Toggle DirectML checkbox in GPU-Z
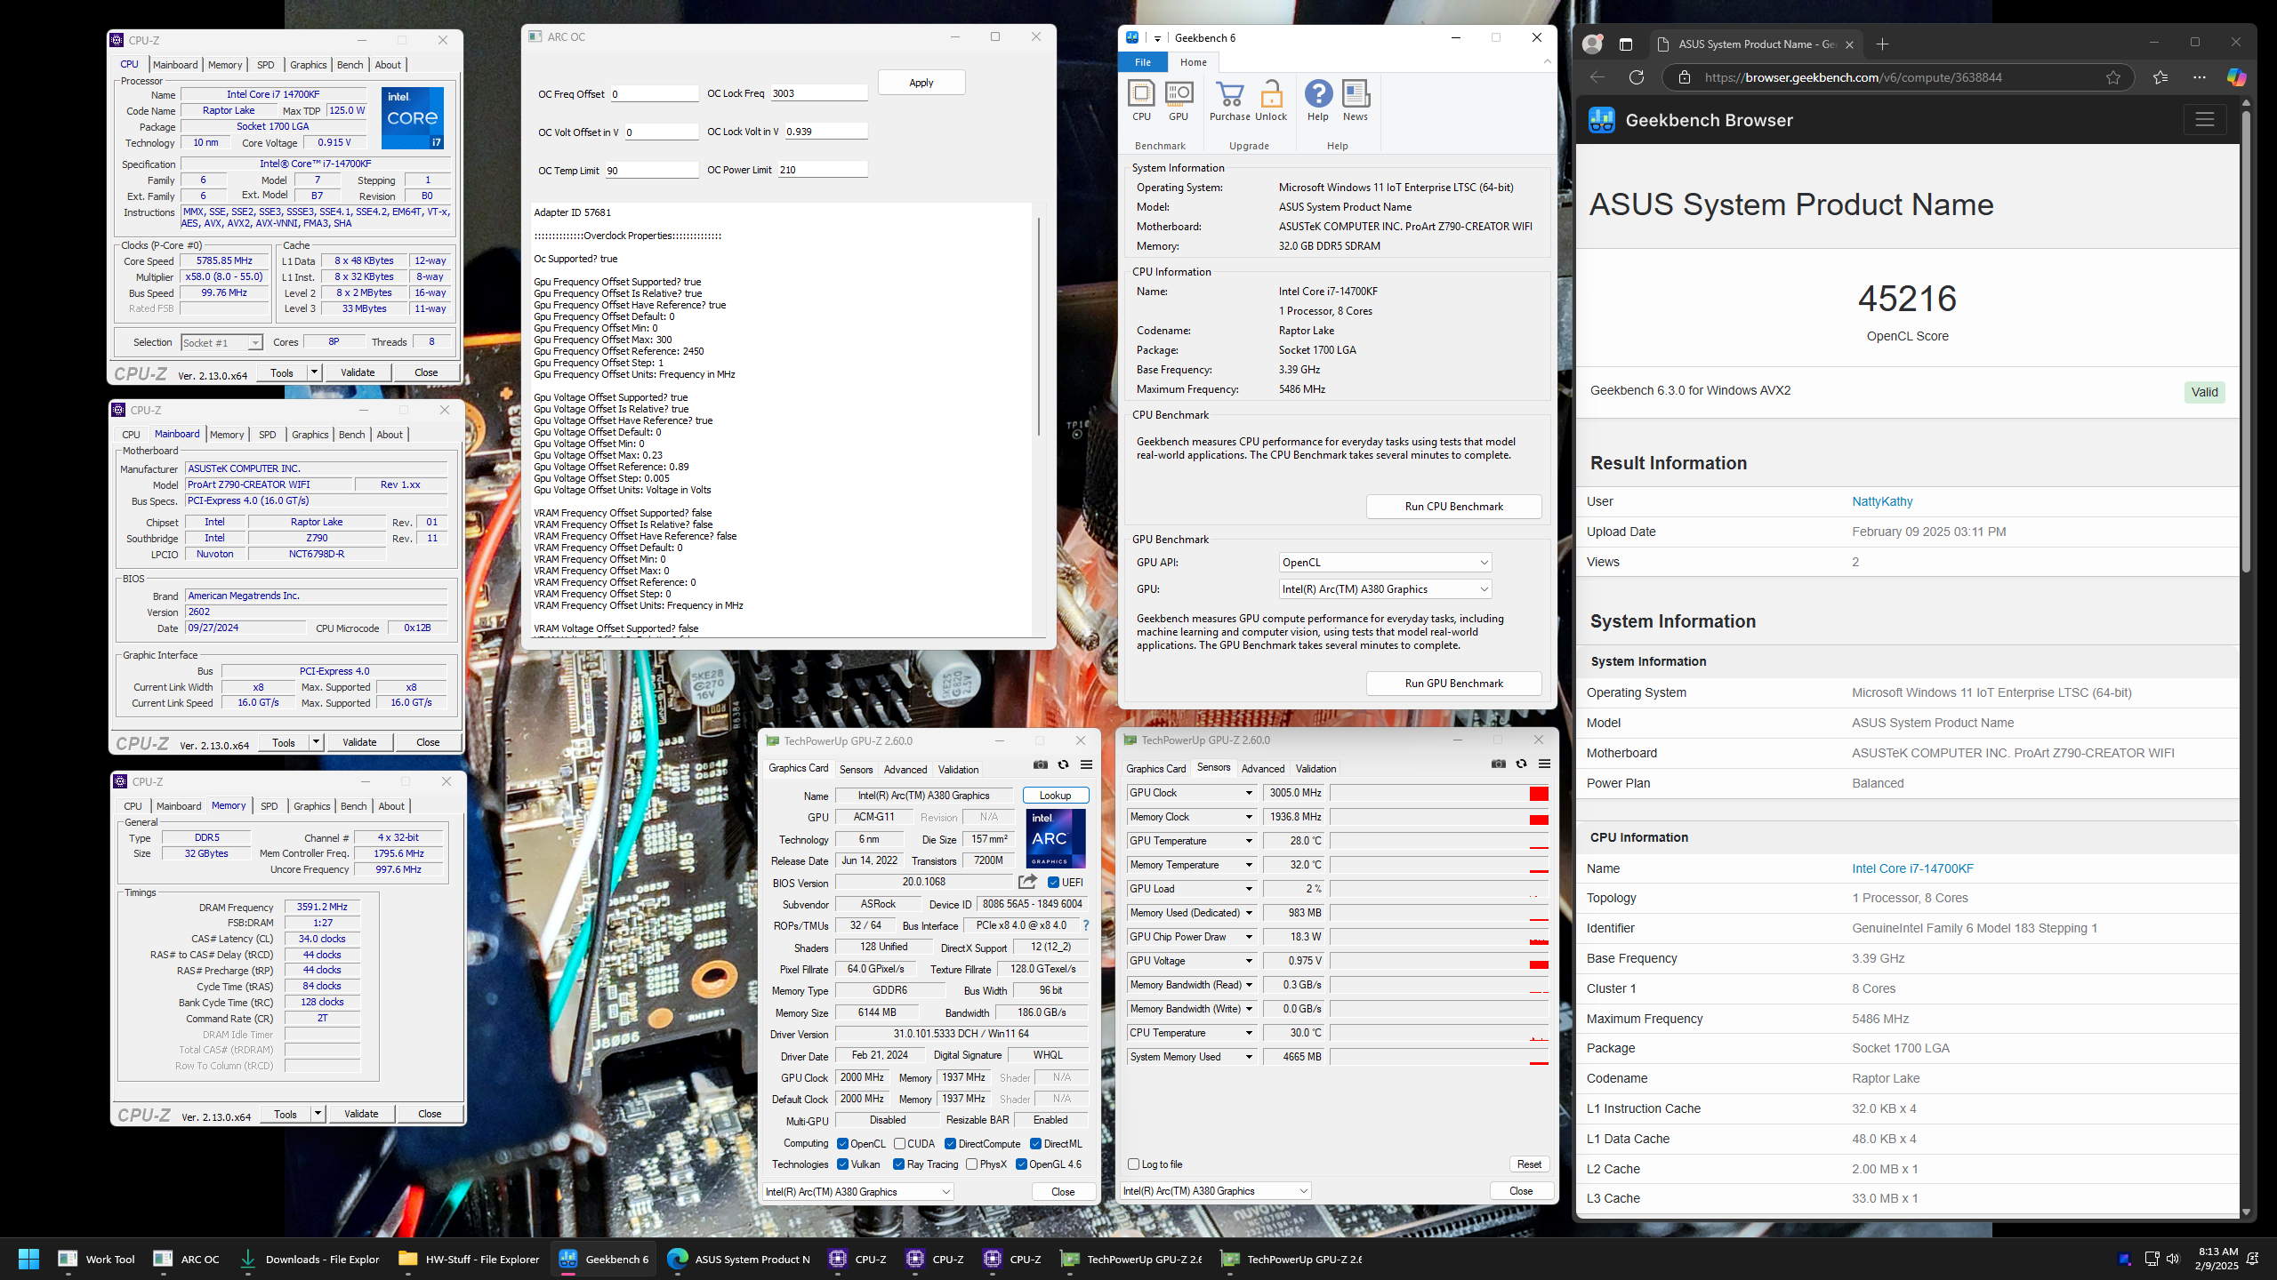Viewport: 2277px width, 1280px height. click(x=1035, y=1144)
